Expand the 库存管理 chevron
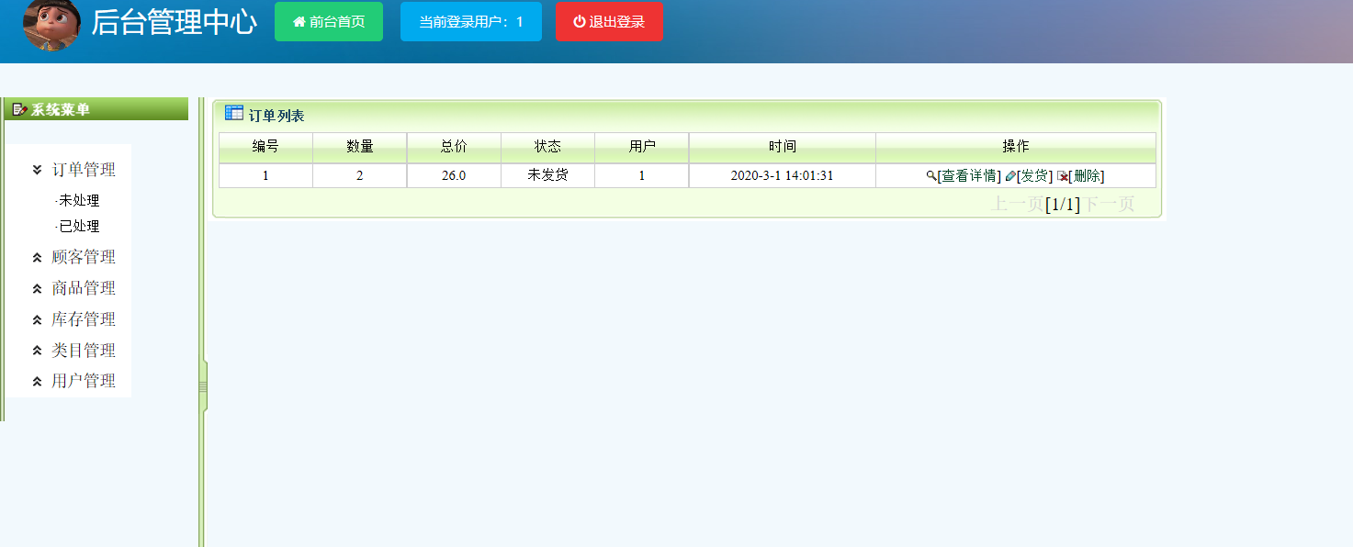This screenshot has width=1353, height=547. (37, 320)
